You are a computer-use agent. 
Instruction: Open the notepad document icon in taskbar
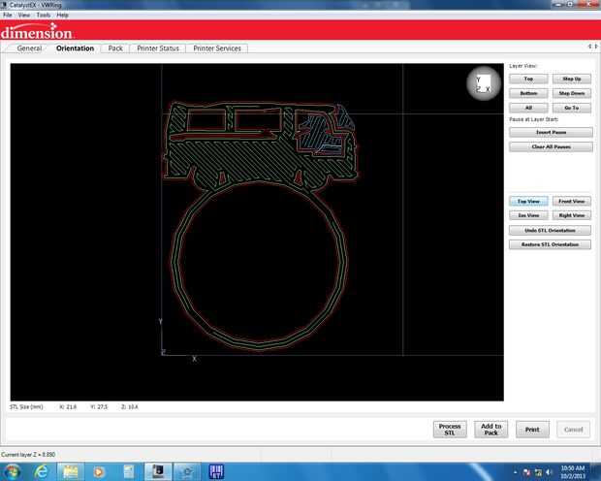tap(129, 472)
